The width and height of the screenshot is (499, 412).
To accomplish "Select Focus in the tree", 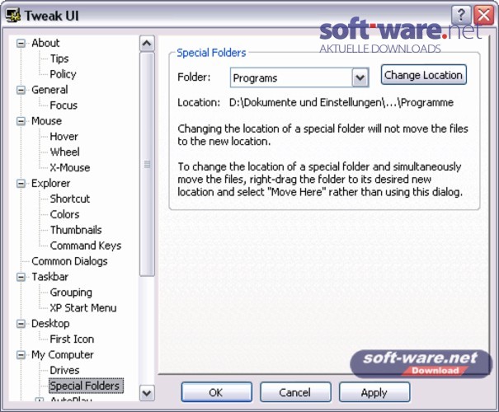I will click(64, 105).
